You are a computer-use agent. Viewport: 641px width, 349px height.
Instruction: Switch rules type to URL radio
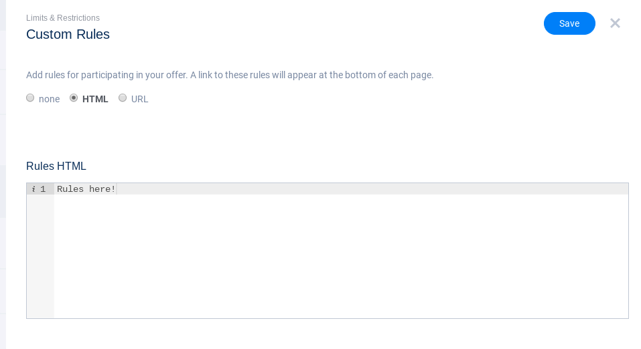tap(123, 98)
